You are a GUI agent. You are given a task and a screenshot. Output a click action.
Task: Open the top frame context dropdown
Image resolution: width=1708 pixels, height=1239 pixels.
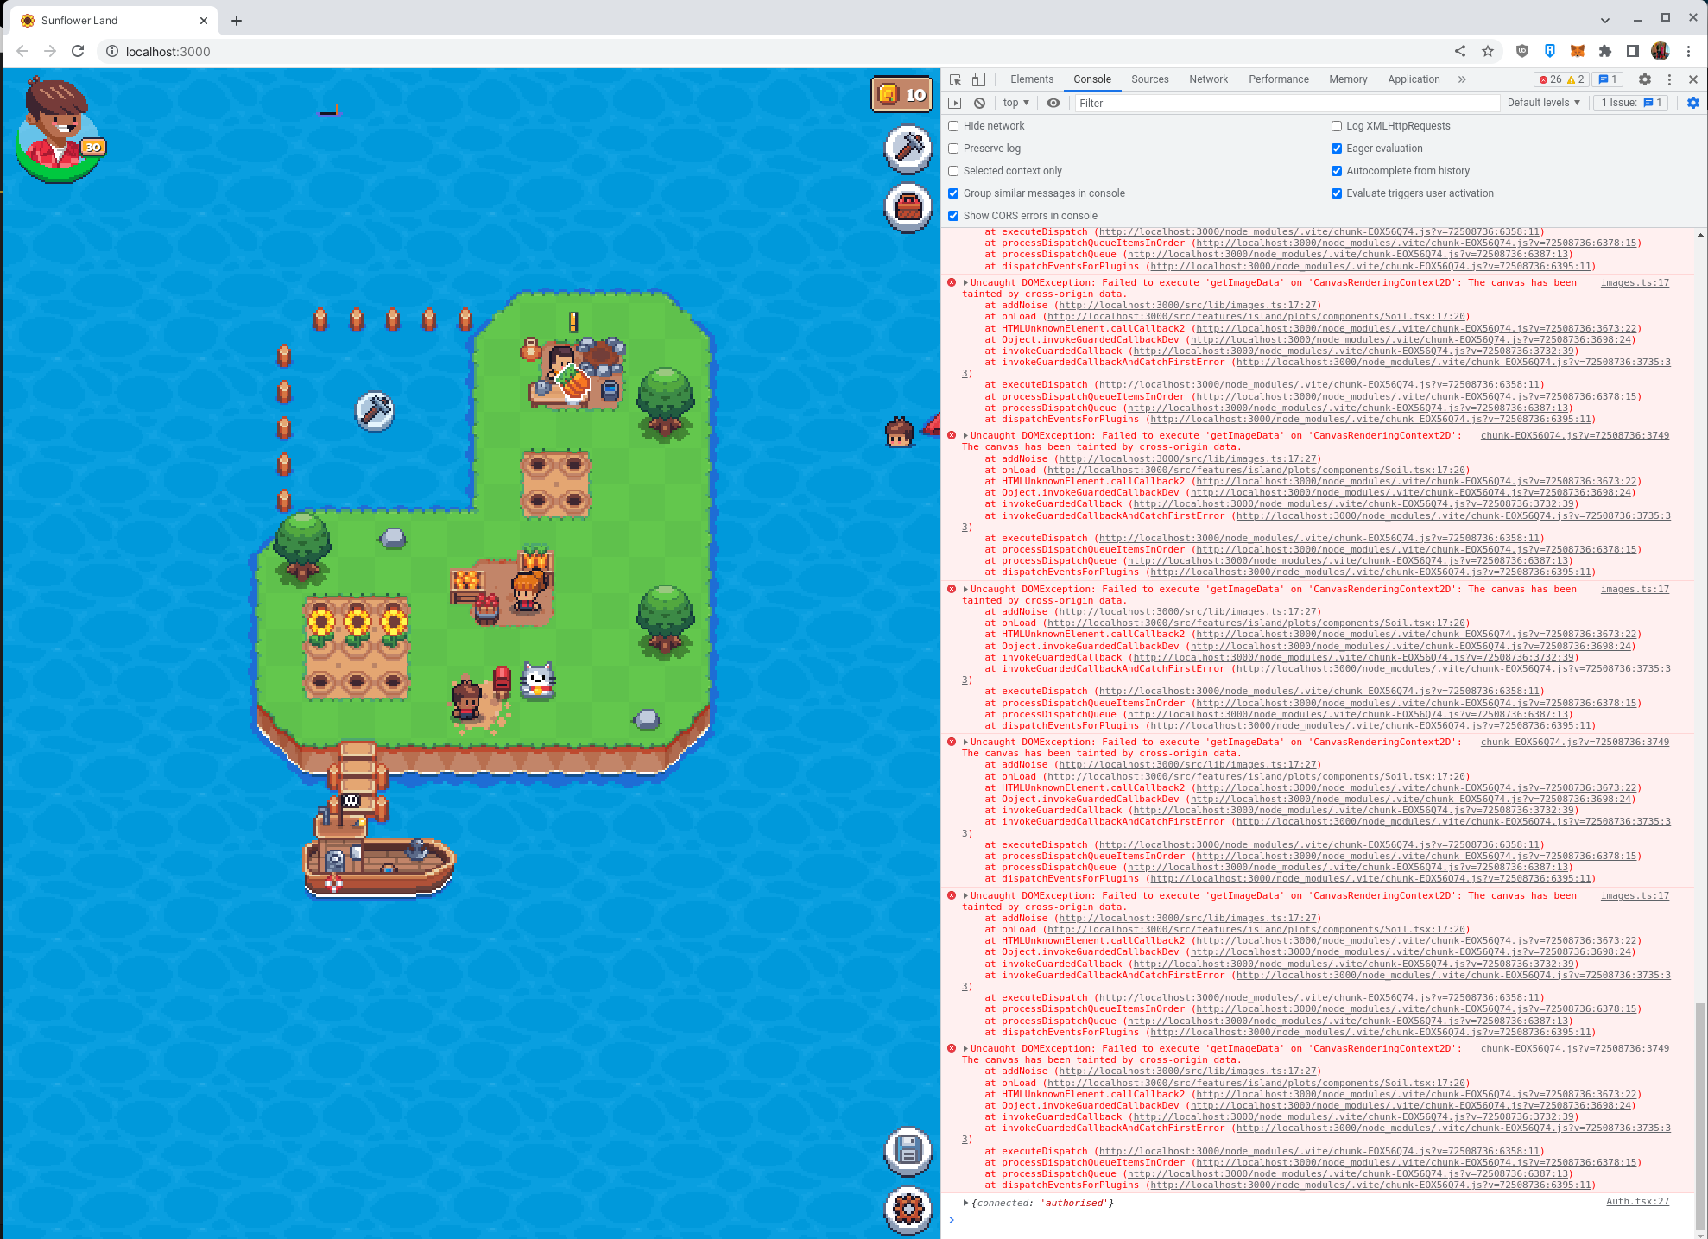tap(1015, 103)
